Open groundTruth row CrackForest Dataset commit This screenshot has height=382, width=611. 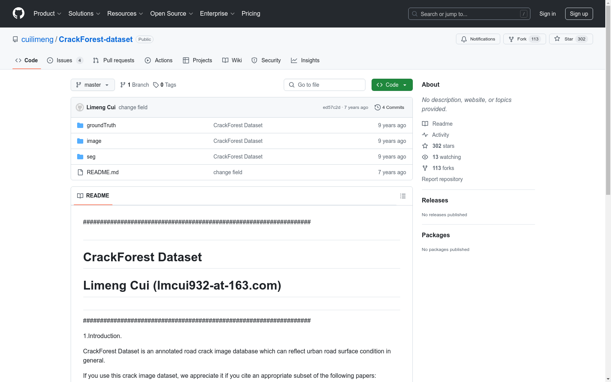[238, 125]
